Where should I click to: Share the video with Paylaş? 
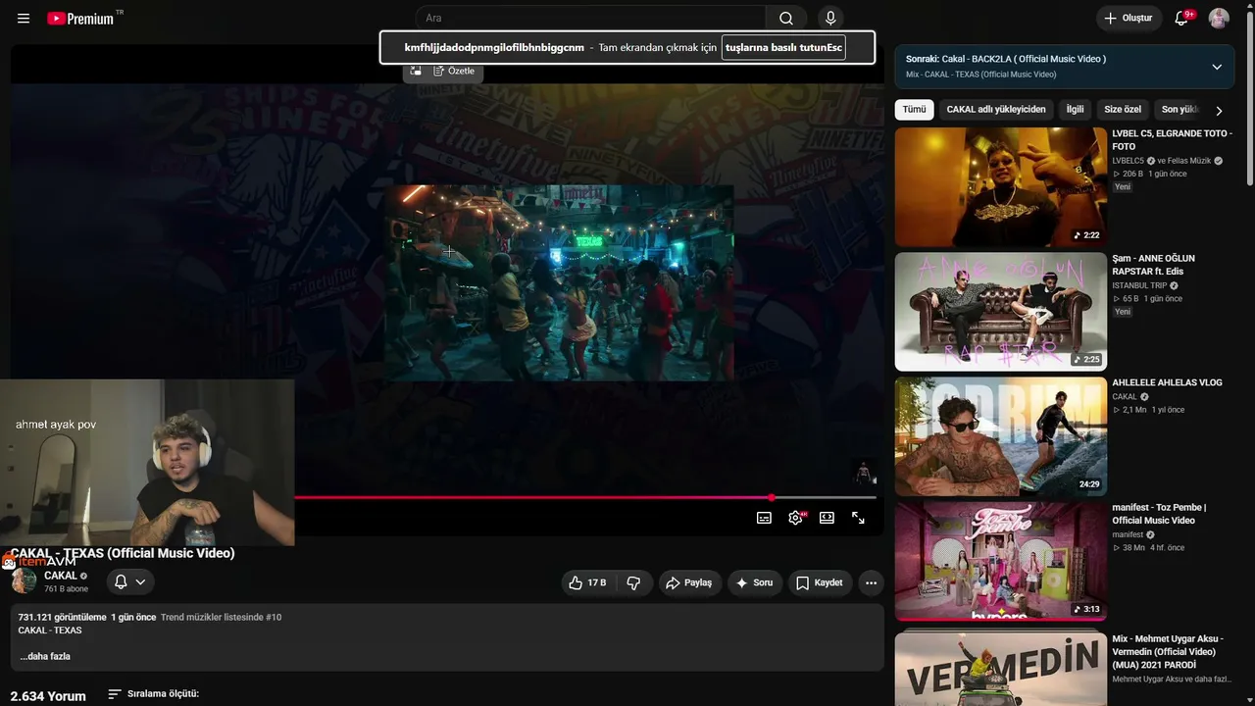688,582
